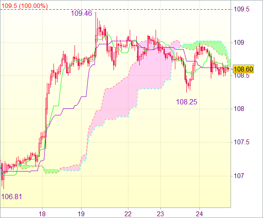Click the 109.5 price axis label
This screenshot has height=218, width=263.
[x=242, y=9]
